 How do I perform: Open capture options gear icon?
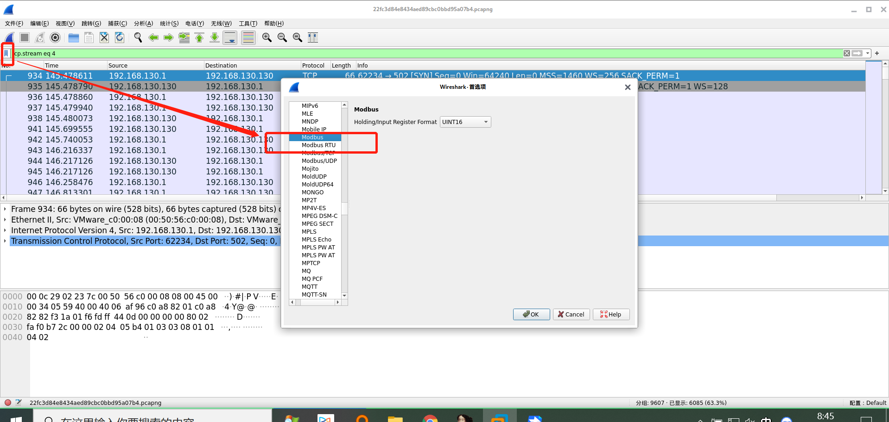tap(55, 37)
